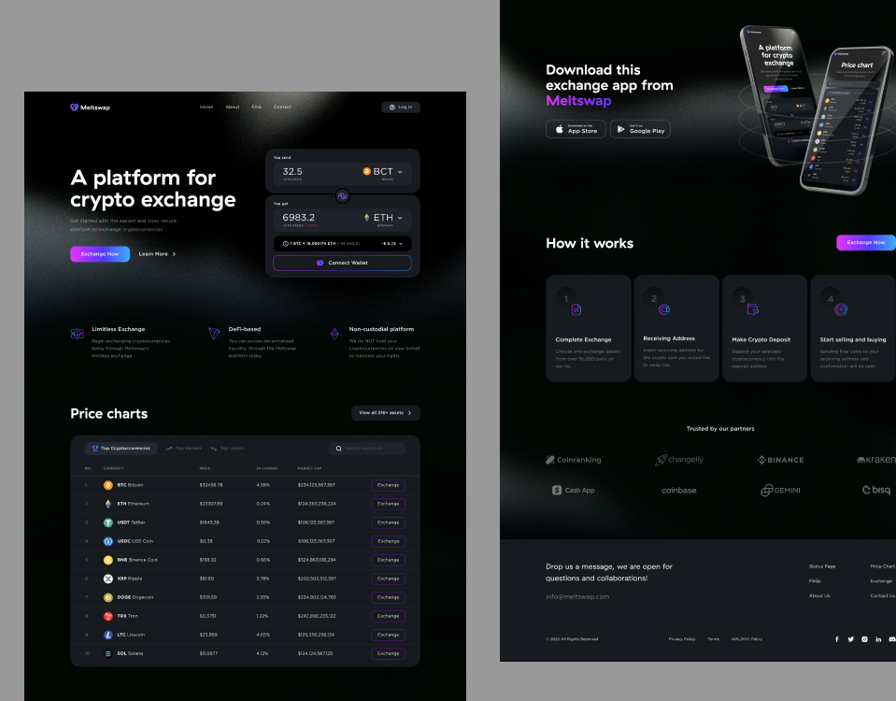Click the Cash App partner logo
896x701 pixels.
point(573,490)
